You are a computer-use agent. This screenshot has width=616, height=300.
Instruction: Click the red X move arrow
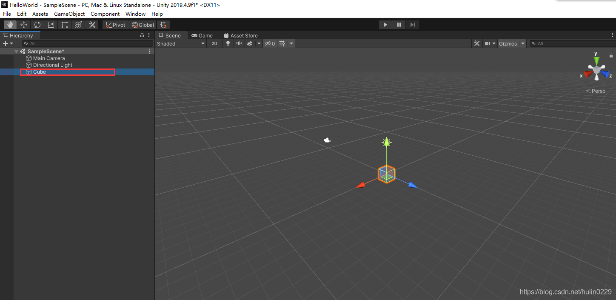[361, 185]
